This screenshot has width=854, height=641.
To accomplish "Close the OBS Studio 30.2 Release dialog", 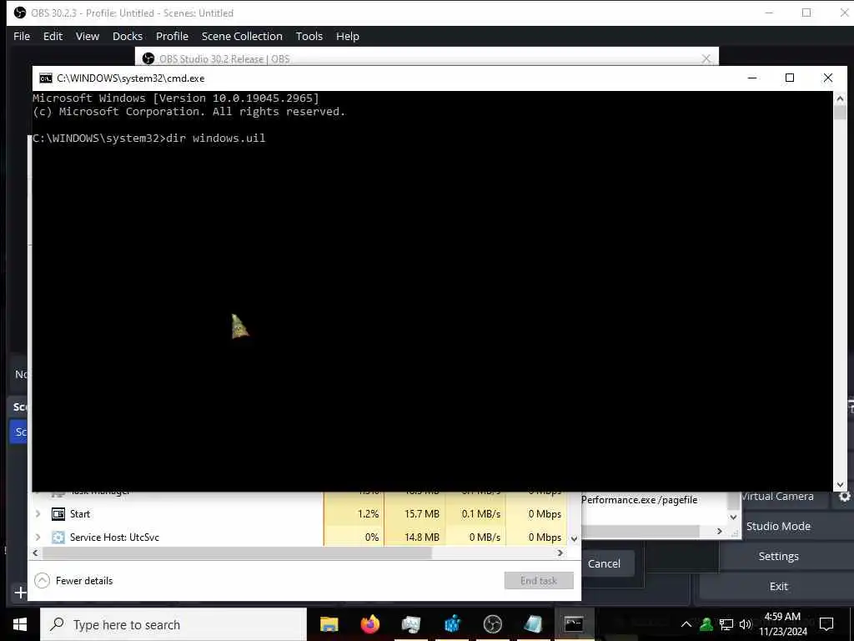I will pyautogui.click(x=706, y=58).
